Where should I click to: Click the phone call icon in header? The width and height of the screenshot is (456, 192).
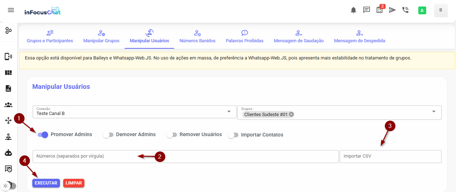pyautogui.click(x=405, y=10)
